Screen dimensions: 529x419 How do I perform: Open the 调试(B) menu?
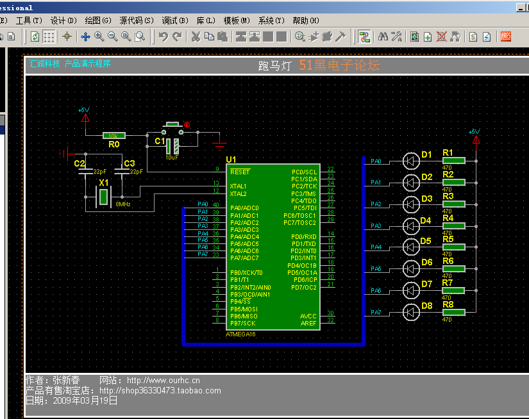[x=174, y=21]
